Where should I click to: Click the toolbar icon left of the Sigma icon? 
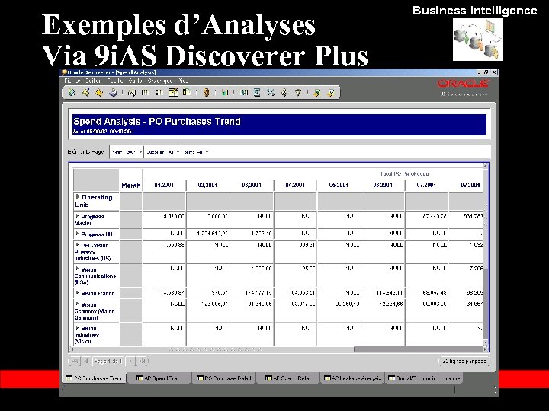point(245,92)
